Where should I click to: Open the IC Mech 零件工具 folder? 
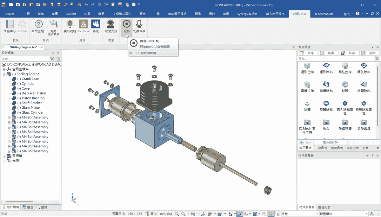307,122
